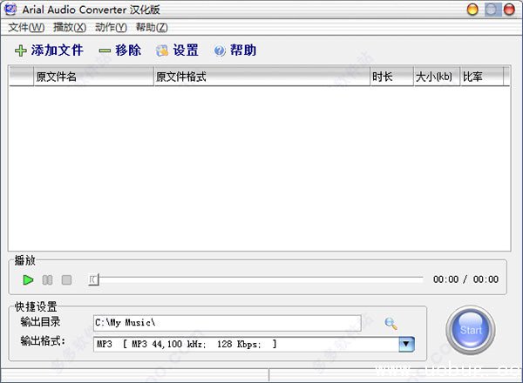
Task: Open the 动作(Y) menu
Action: [111, 27]
